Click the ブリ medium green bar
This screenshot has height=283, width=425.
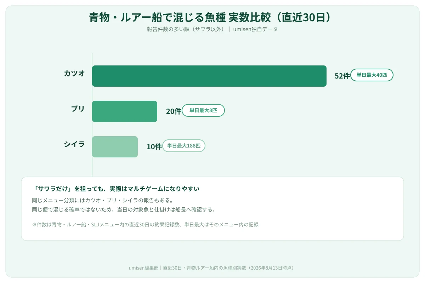pos(125,111)
